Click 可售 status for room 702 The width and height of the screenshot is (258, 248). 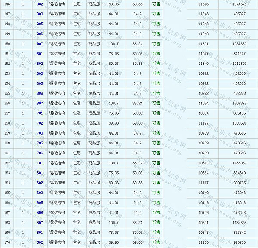coord(156,123)
